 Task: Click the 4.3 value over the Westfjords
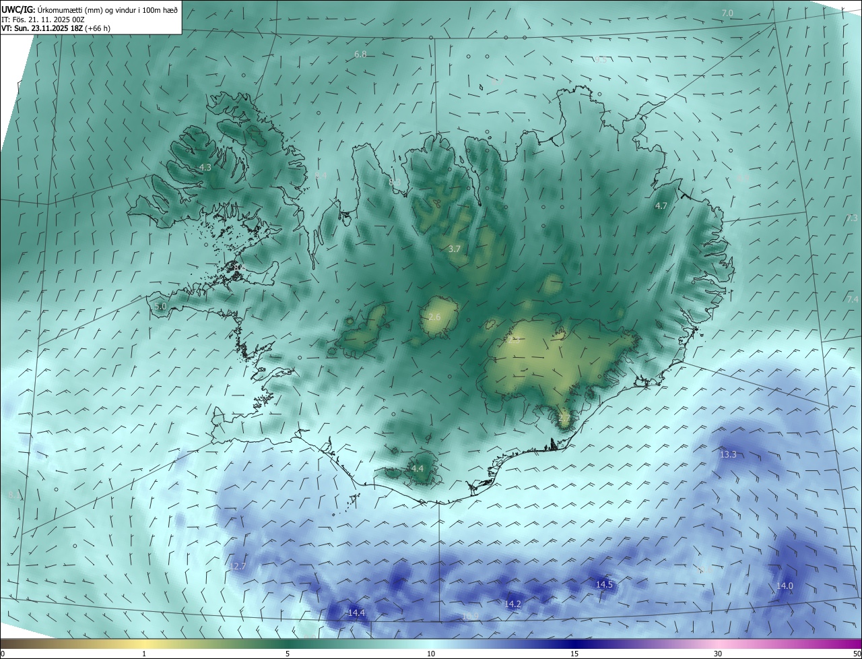pos(205,167)
